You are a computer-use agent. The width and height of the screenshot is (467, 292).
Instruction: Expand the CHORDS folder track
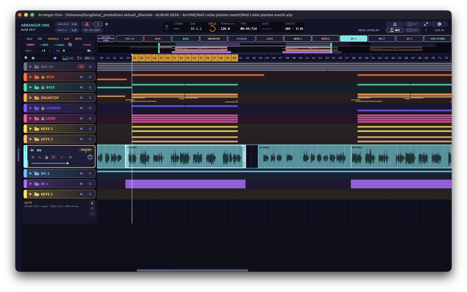(x=31, y=108)
